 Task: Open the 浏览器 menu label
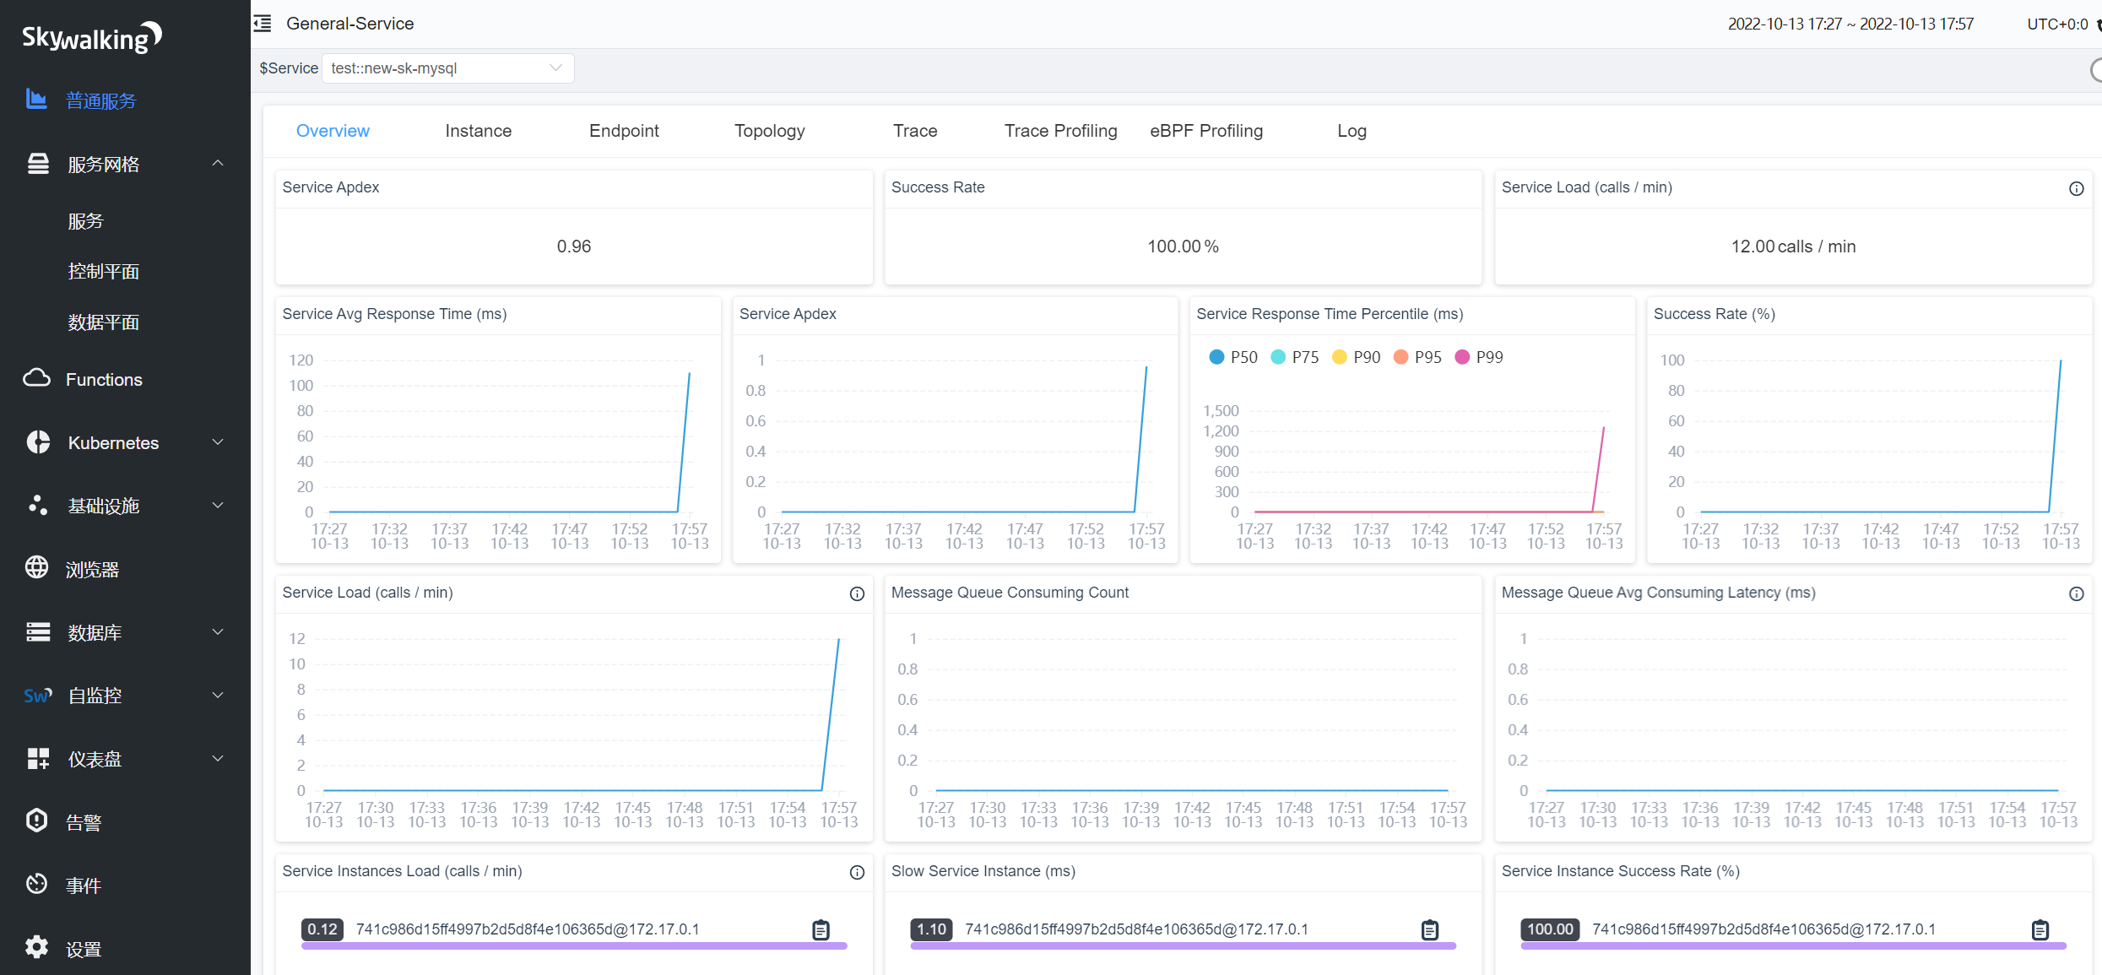(93, 569)
